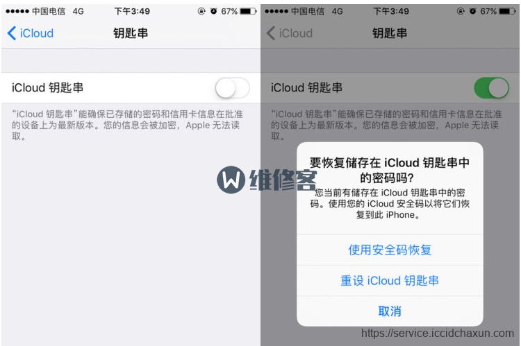Tap the blue iCloud back chevron
Viewport: 521px width, 346px height.
pyautogui.click(x=12, y=33)
